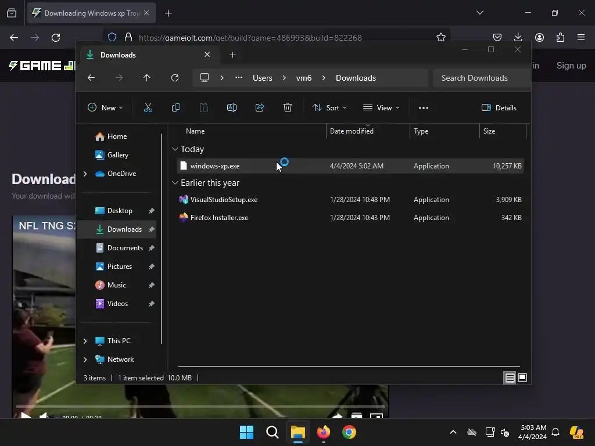Viewport: 595px width, 446px height.
Task: Open Firefox hamburger menu
Action: (x=581, y=37)
